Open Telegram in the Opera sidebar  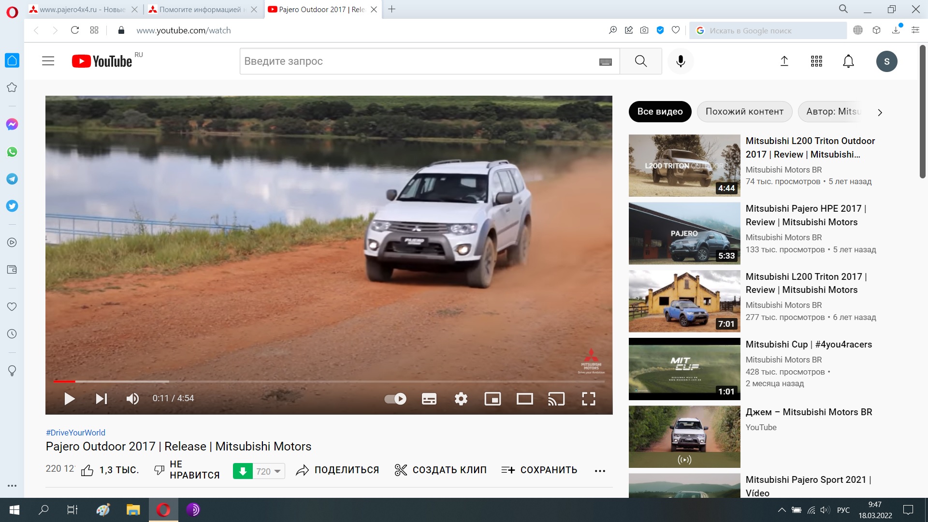(12, 179)
